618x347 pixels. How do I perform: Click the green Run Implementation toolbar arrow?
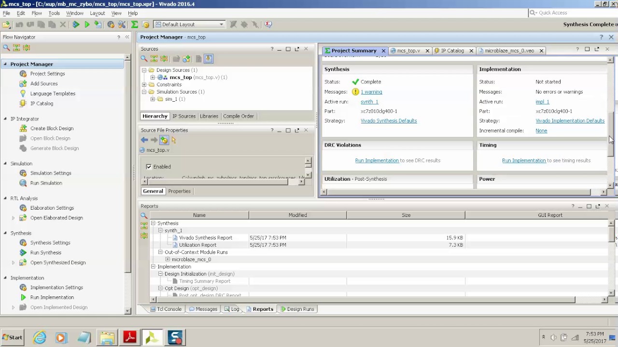(87, 25)
